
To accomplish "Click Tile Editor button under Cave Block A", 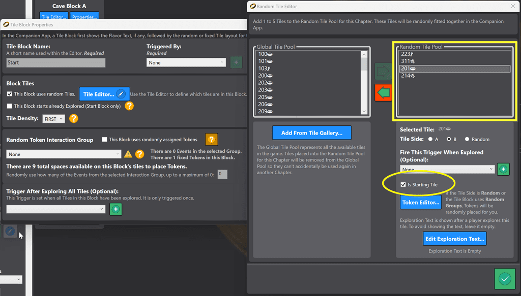I will tap(54, 16).
